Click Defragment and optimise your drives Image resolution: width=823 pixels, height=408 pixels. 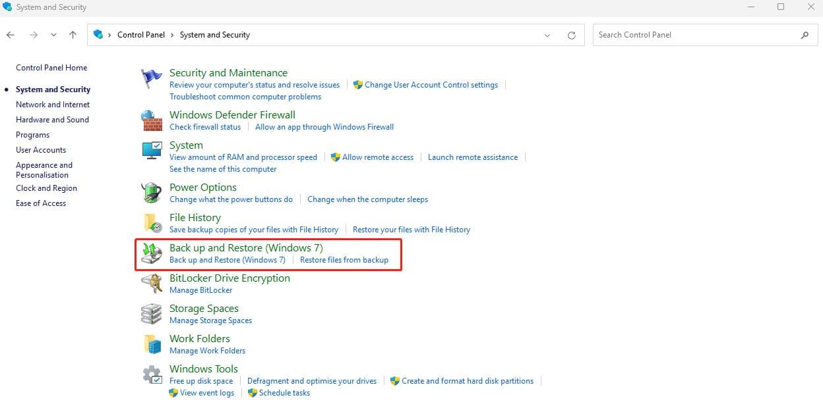(312, 381)
